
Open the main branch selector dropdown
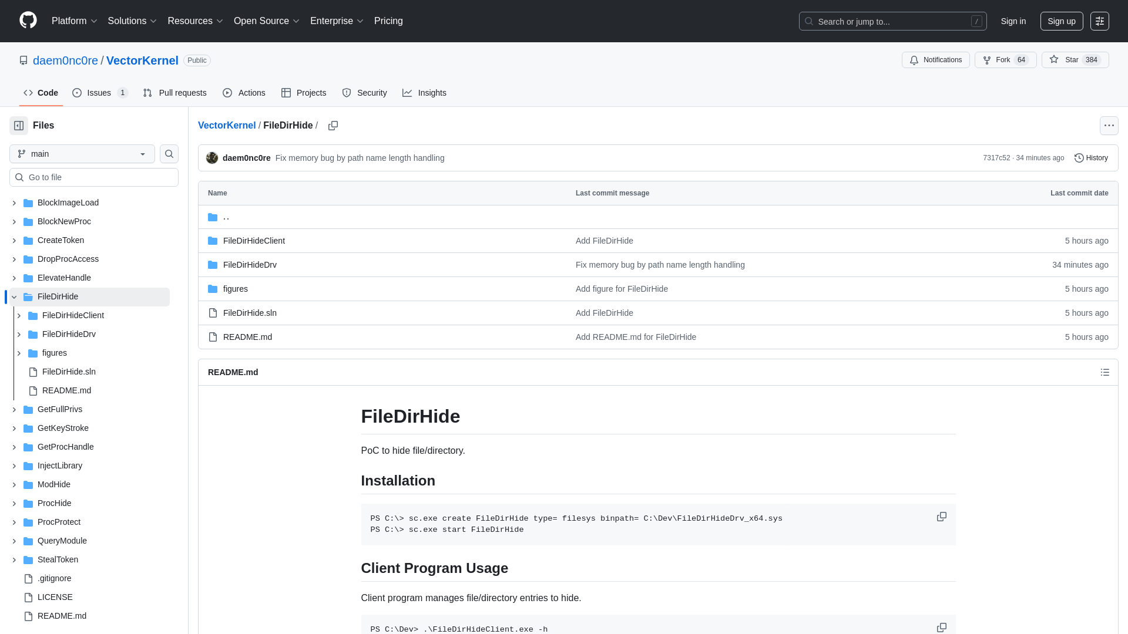point(82,154)
